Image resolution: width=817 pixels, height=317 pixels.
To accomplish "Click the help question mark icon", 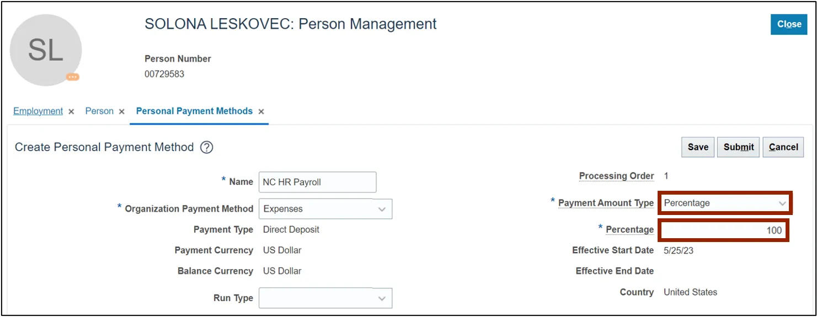I will pos(206,147).
